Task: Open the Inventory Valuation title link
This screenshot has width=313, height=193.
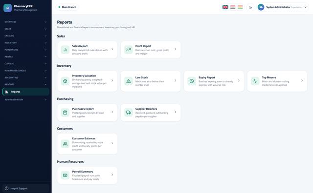Action: 84,76
